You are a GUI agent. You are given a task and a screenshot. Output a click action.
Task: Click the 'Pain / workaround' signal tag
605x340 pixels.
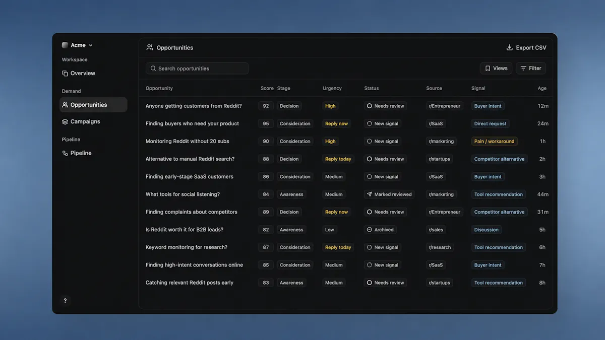pyautogui.click(x=494, y=141)
